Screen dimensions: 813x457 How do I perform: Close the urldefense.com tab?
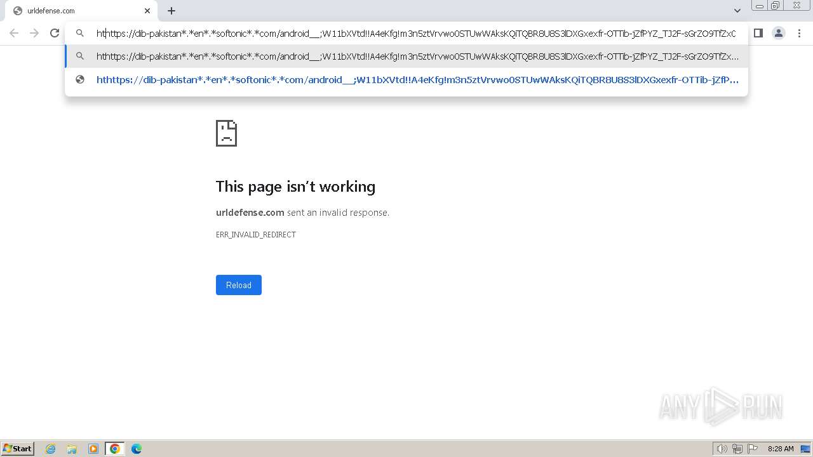tap(147, 11)
